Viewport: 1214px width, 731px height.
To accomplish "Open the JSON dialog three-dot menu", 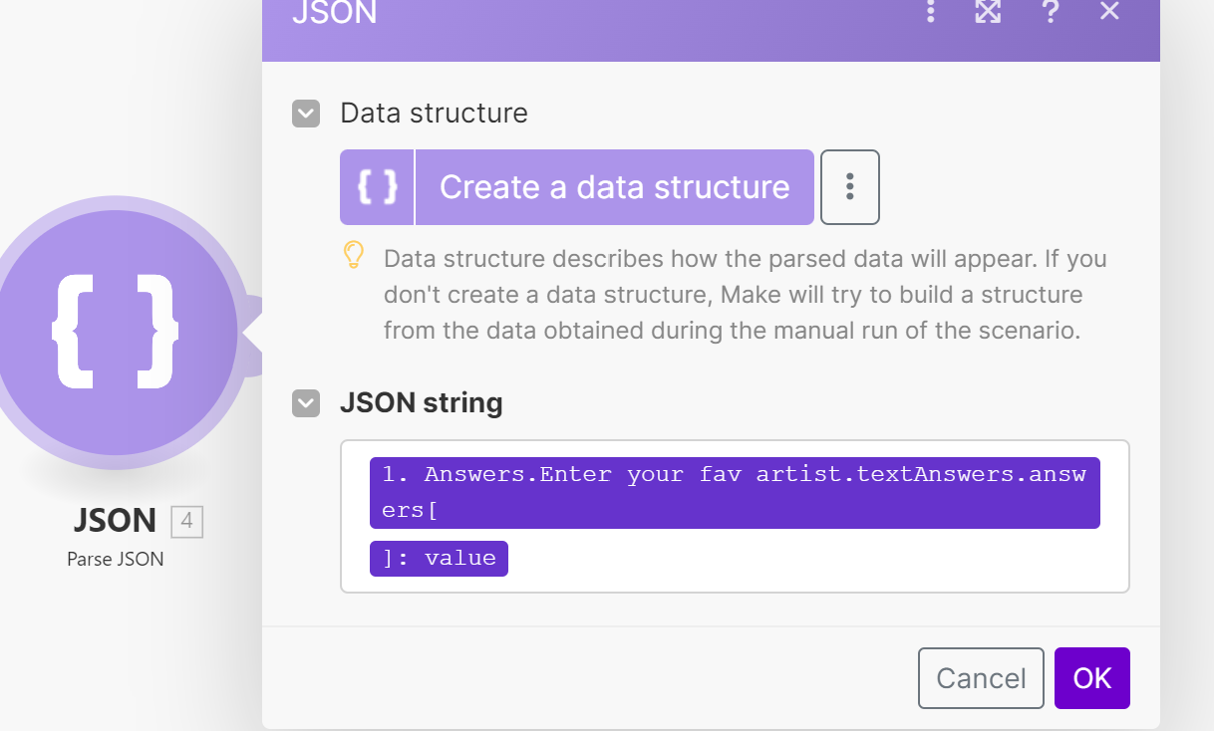I will point(930,11).
